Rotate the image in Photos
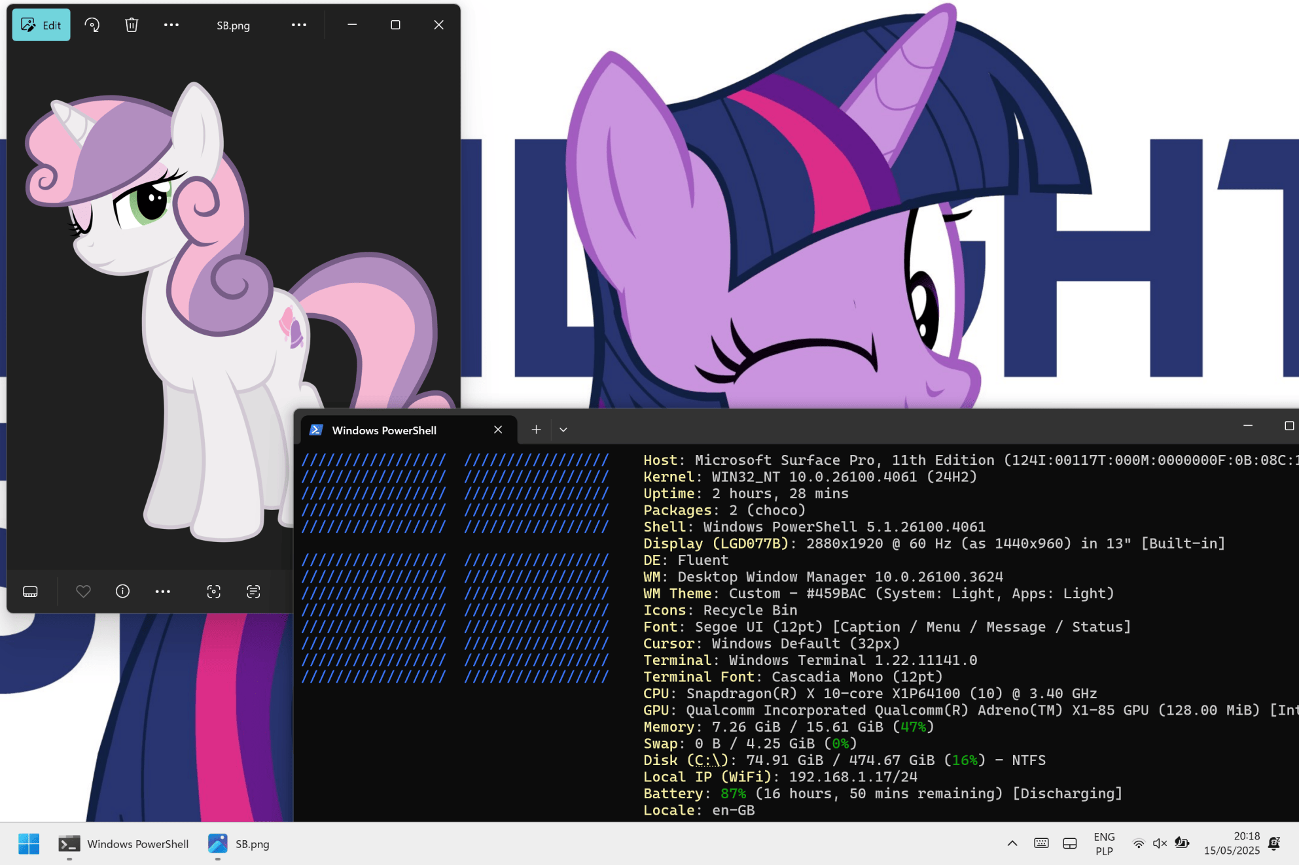Viewport: 1299px width, 865px height. point(92,25)
